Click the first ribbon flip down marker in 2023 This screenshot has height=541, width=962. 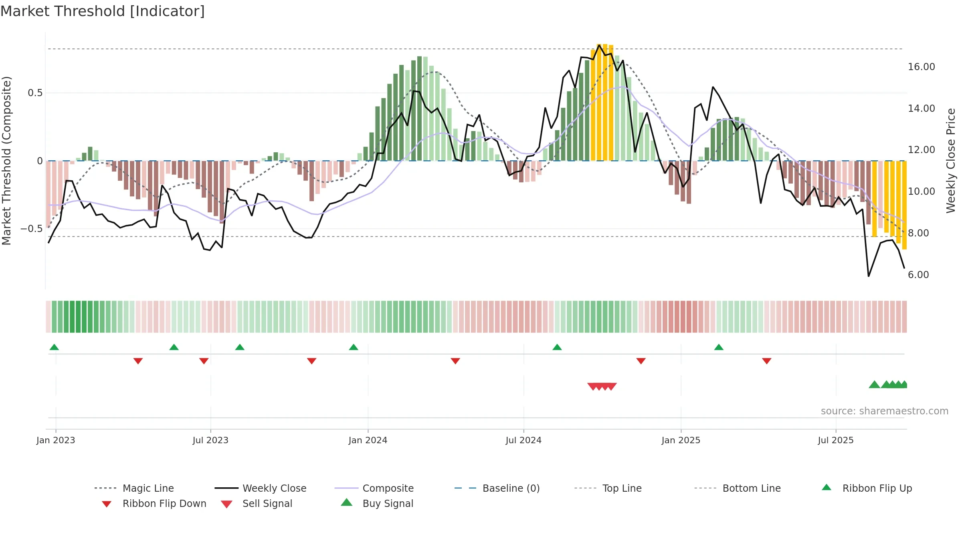(x=138, y=361)
